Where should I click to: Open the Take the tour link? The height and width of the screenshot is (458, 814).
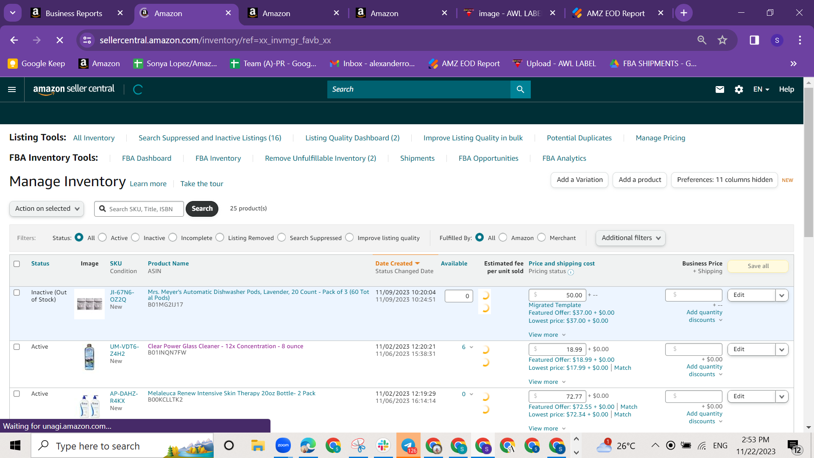pos(202,184)
